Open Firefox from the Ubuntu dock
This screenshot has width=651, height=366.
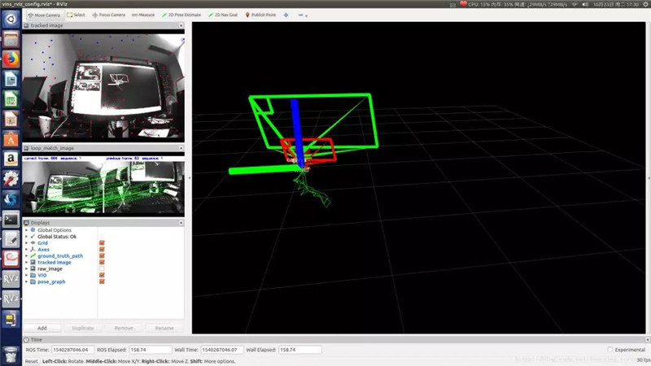[11, 59]
